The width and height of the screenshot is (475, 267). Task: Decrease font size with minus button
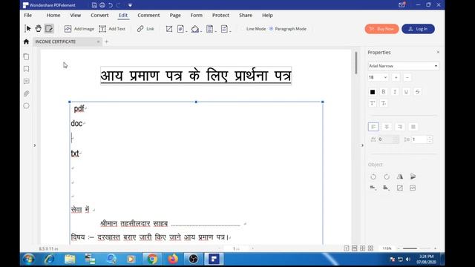pos(407,77)
